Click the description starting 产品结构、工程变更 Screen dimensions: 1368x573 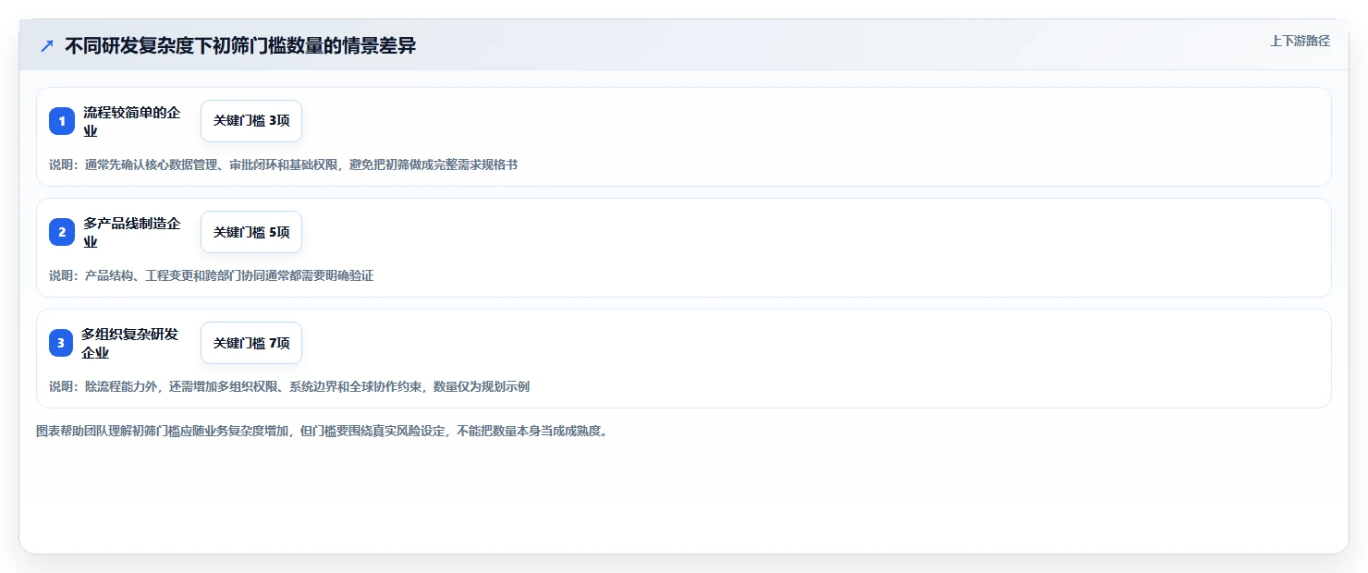tap(211, 275)
